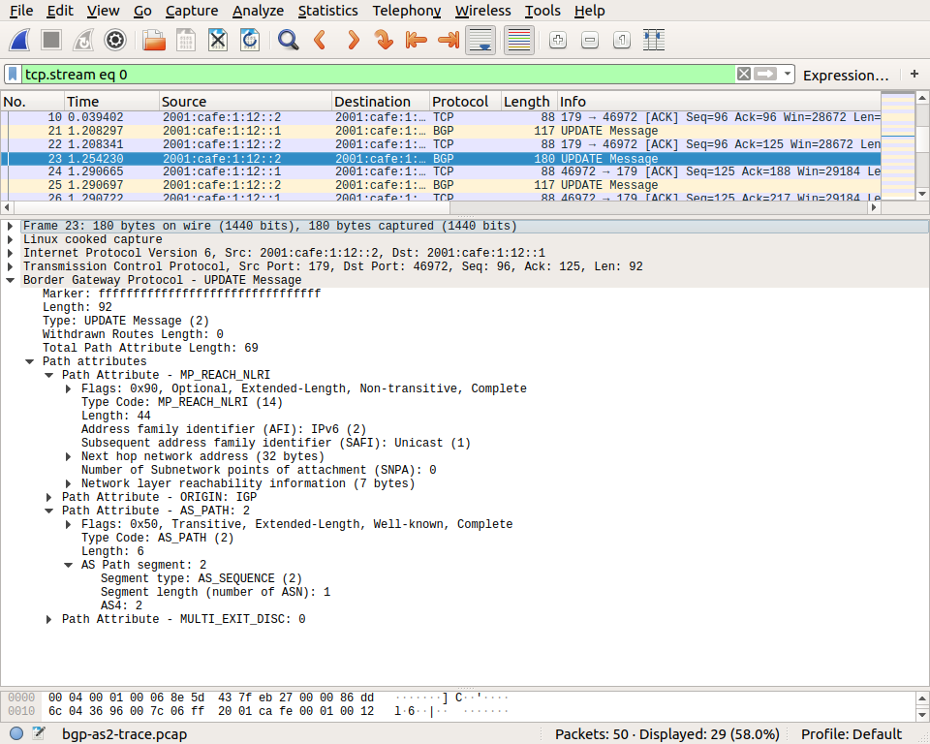The width and height of the screenshot is (930, 744).
Task: Go back in packet history arrow
Action: pos(321,41)
